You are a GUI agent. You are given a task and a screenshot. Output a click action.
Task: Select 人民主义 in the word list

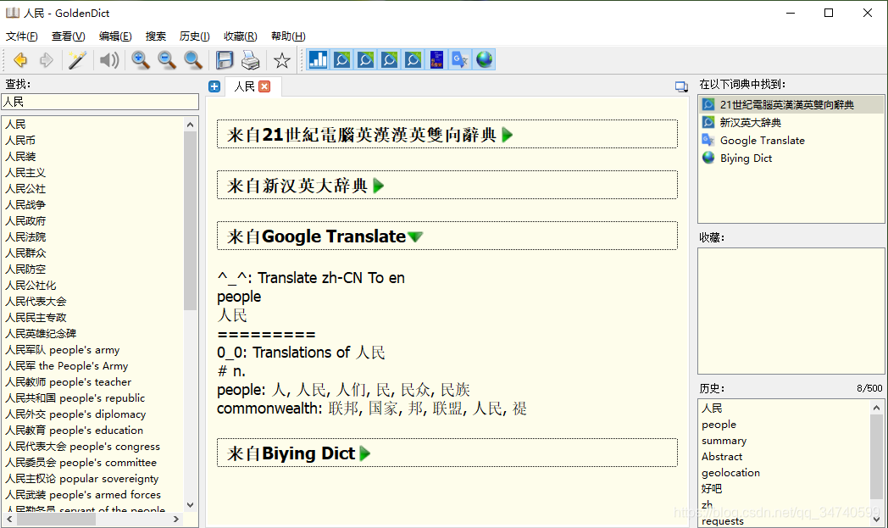click(x=25, y=173)
